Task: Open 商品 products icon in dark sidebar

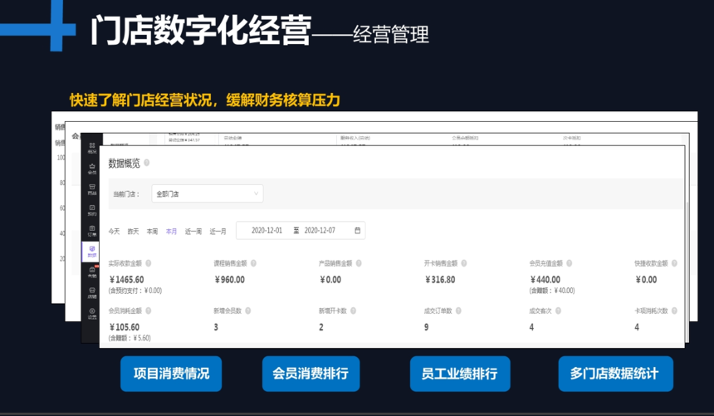Action: pyautogui.click(x=92, y=189)
